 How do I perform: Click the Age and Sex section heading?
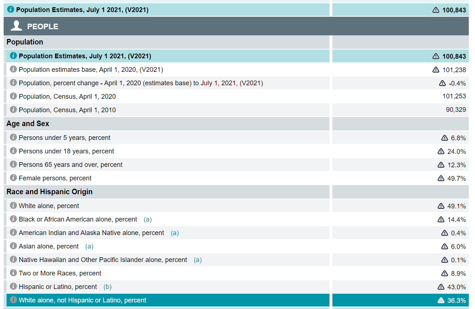pyautogui.click(x=28, y=124)
